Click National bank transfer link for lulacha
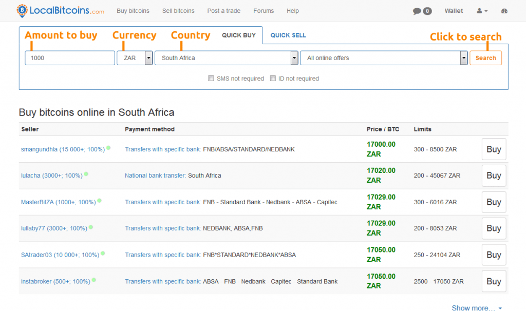Screen dimensions: 526x311 pyautogui.click(x=155, y=176)
